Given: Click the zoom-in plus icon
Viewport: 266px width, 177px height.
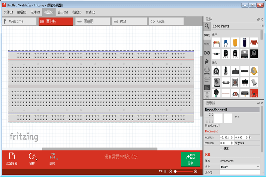Looking at the screenshot, I should pyautogui.click(x=196, y=171).
